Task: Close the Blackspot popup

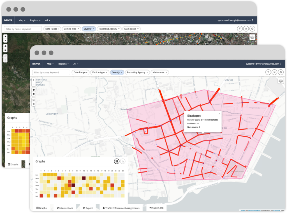Action: click(x=219, y=114)
